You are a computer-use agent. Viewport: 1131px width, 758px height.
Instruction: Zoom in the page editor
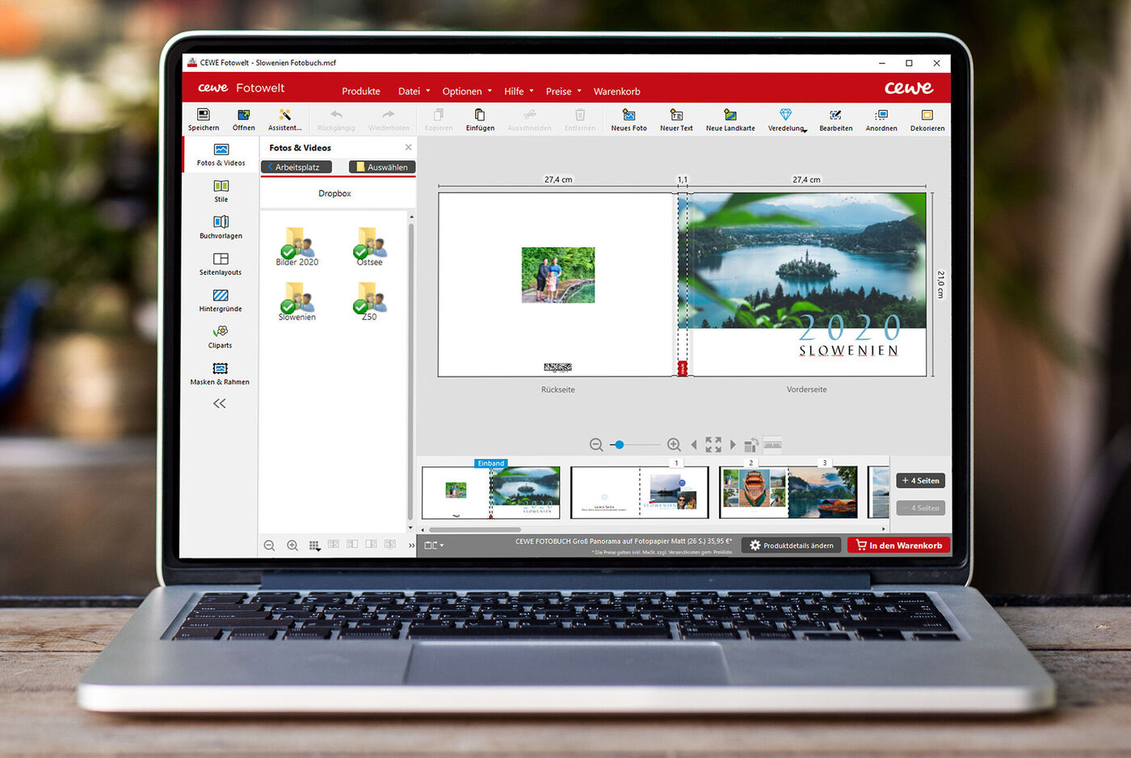tap(674, 444)
